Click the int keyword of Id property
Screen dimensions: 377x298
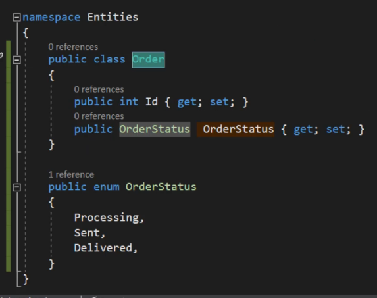(x=129, y=102)
